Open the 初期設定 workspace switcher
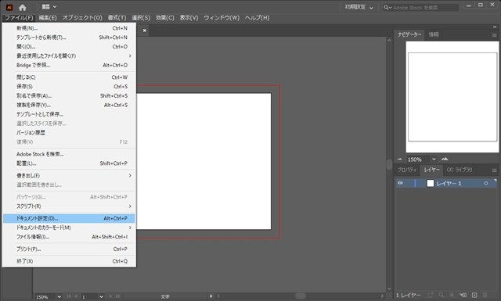 [x=359, y=7]
